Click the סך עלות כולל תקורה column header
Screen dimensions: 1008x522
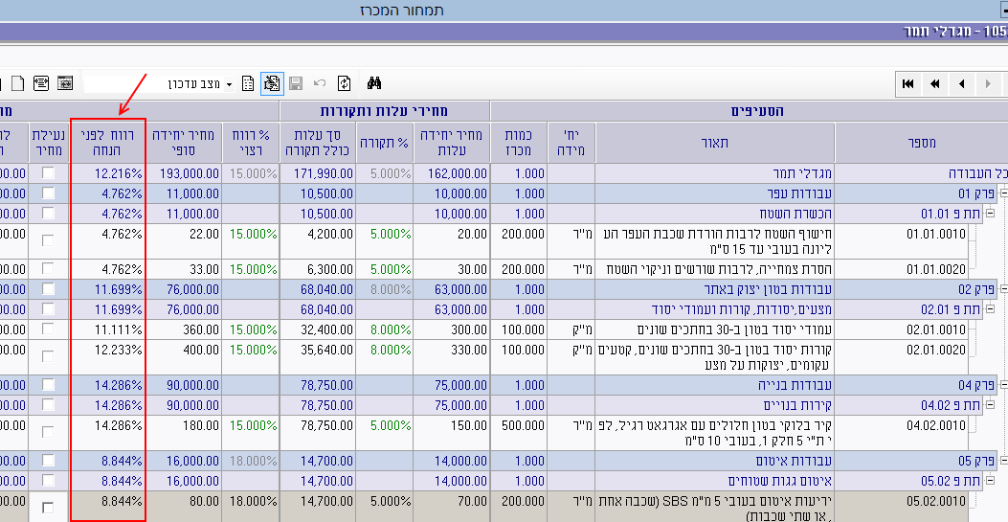(x=318, y=143)
